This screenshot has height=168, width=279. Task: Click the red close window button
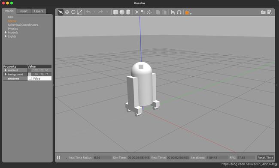pos(3,3)
